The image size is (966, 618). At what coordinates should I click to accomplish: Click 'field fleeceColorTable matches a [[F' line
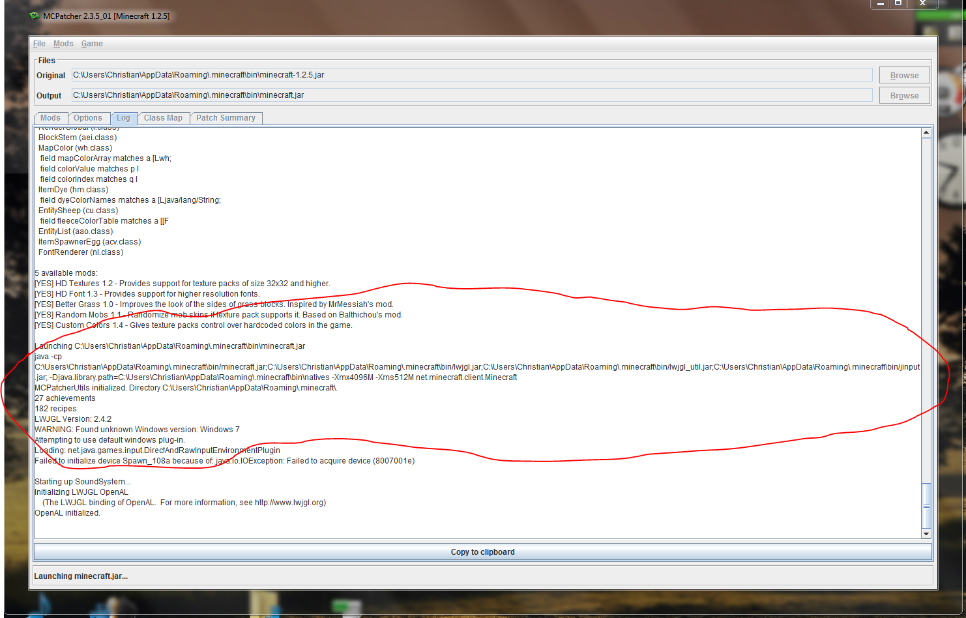(x=104, y=221)
